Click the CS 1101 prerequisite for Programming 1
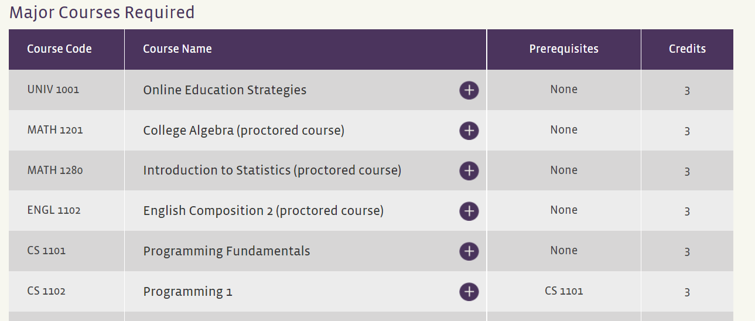The width and height of the screenshot is (755, 321). 563,291
